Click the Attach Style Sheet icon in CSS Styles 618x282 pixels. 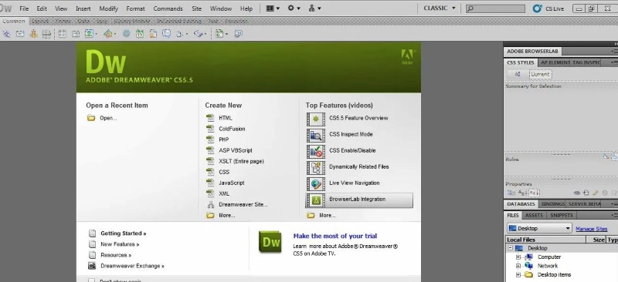(x=586, y=193)
